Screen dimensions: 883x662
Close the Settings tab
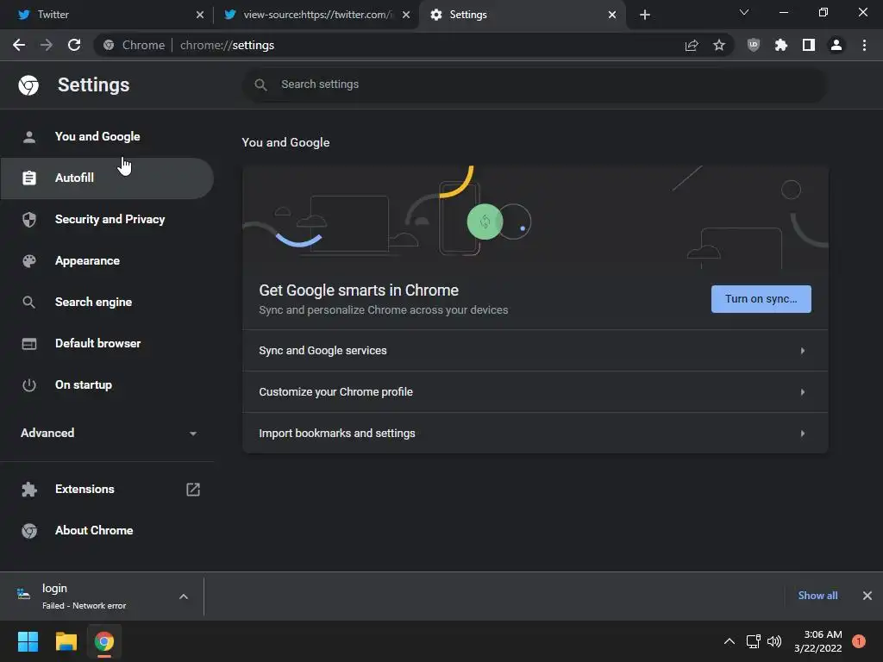[612, 15]
